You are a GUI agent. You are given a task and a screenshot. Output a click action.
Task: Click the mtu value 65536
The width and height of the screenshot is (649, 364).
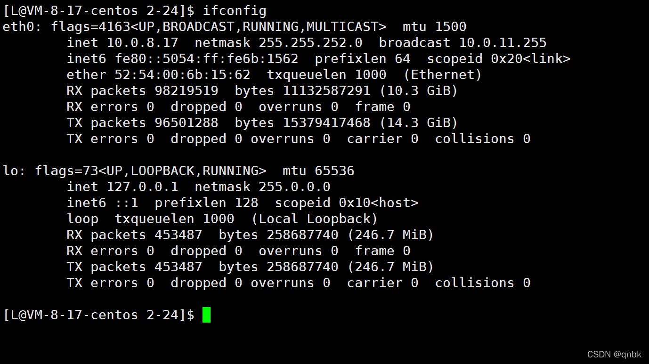click(x=334, y=170)
